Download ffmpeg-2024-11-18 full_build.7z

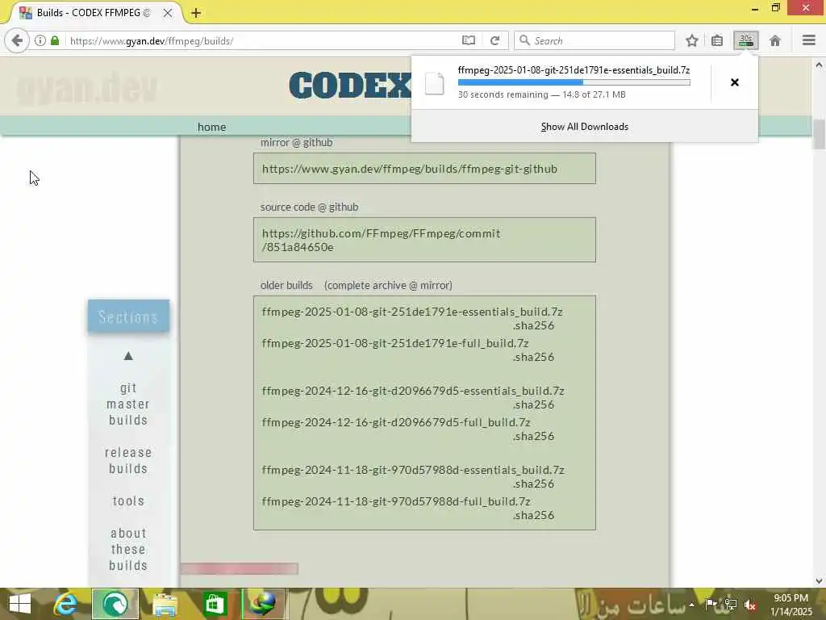click(396, 501)
